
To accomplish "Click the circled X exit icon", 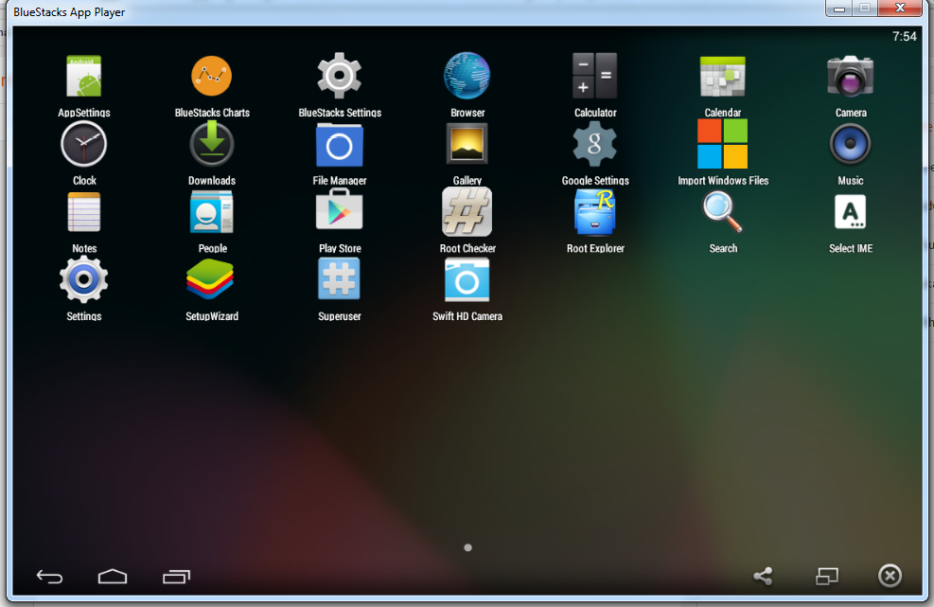I will click(x=890, y=576).
